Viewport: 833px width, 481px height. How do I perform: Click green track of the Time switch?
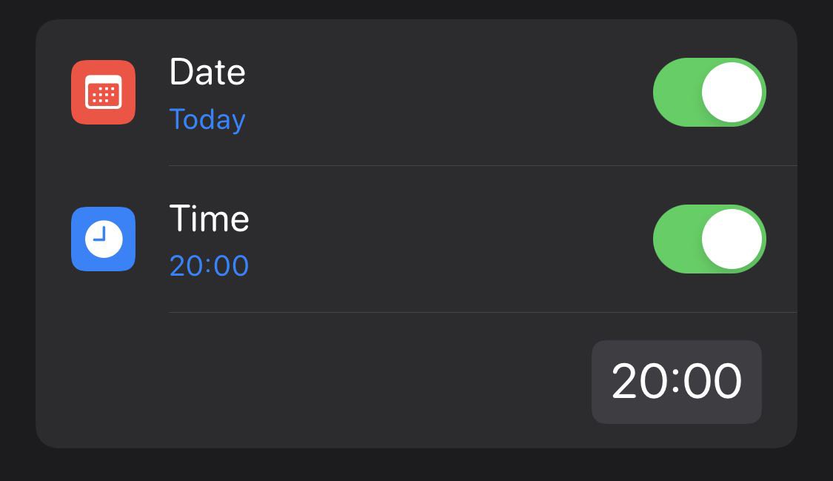pos(677,239)
